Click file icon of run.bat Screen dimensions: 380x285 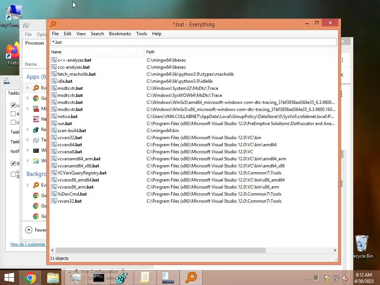point(54,123)
